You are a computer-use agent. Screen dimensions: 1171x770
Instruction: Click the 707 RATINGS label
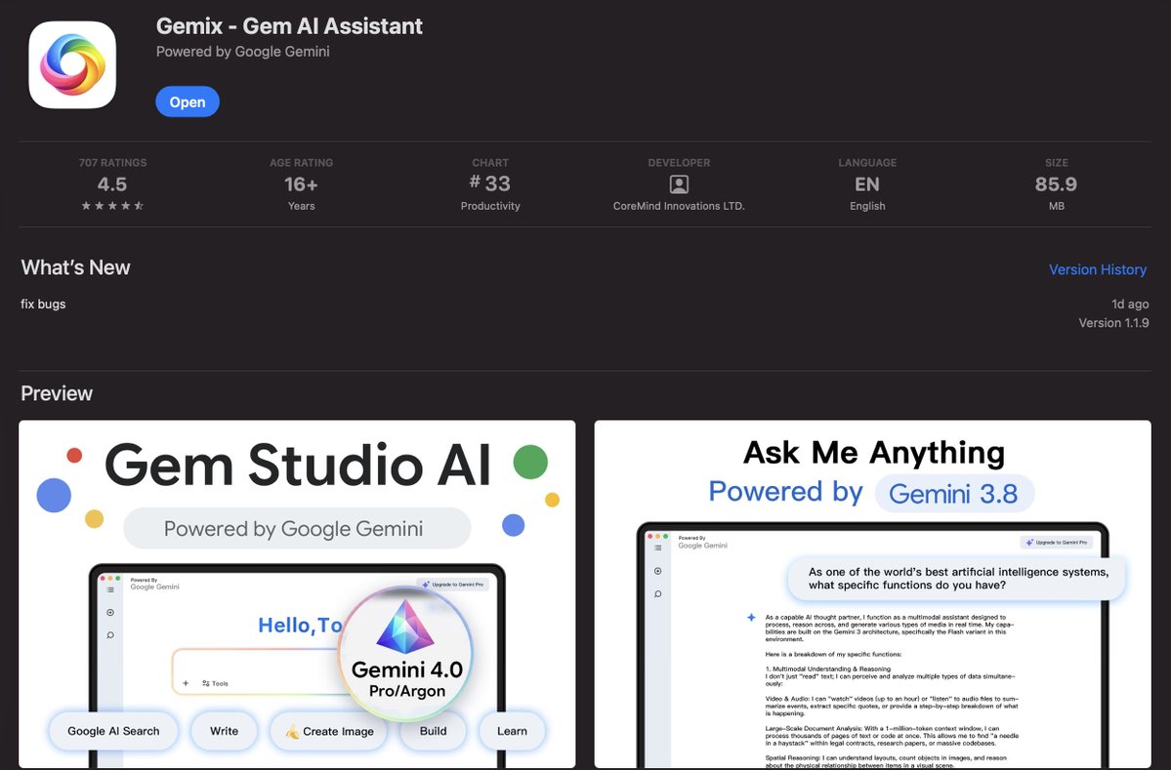tap(112, 163)
